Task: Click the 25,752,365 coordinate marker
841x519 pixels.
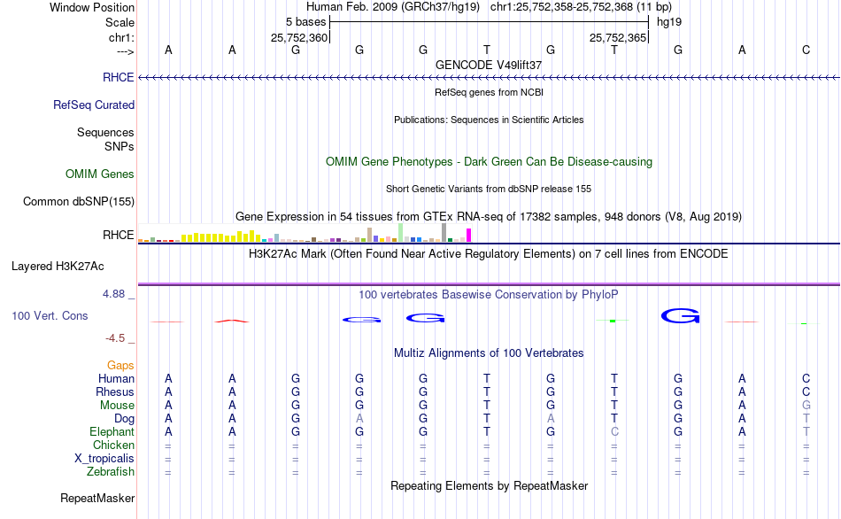Action: pos(617,37)
